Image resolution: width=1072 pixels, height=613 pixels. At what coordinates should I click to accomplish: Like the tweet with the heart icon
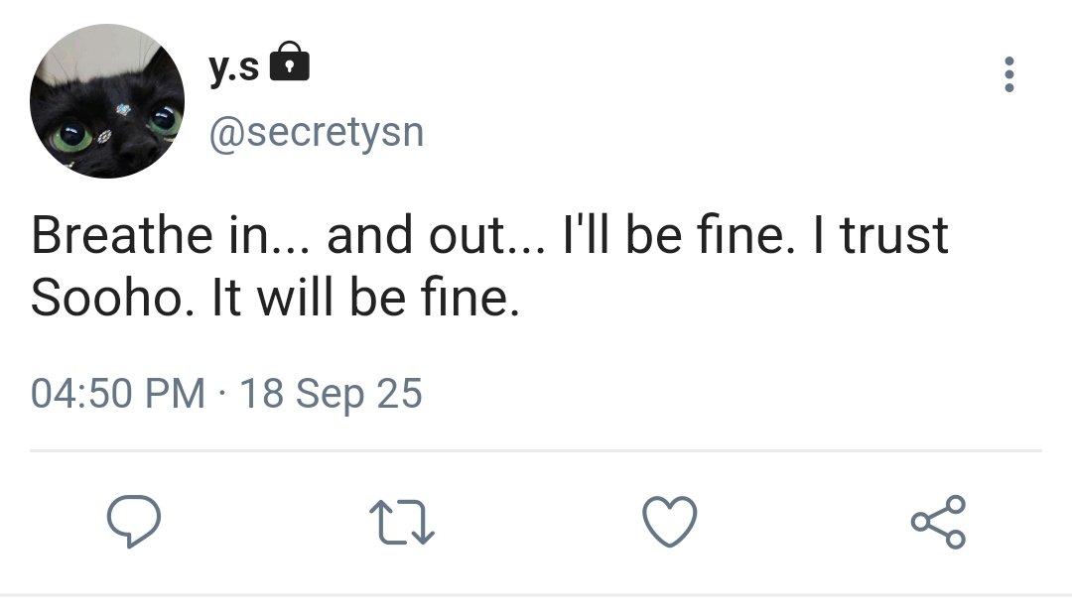click(670, 522)
